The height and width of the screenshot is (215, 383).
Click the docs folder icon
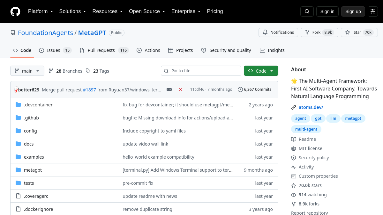tap(18, 144)
